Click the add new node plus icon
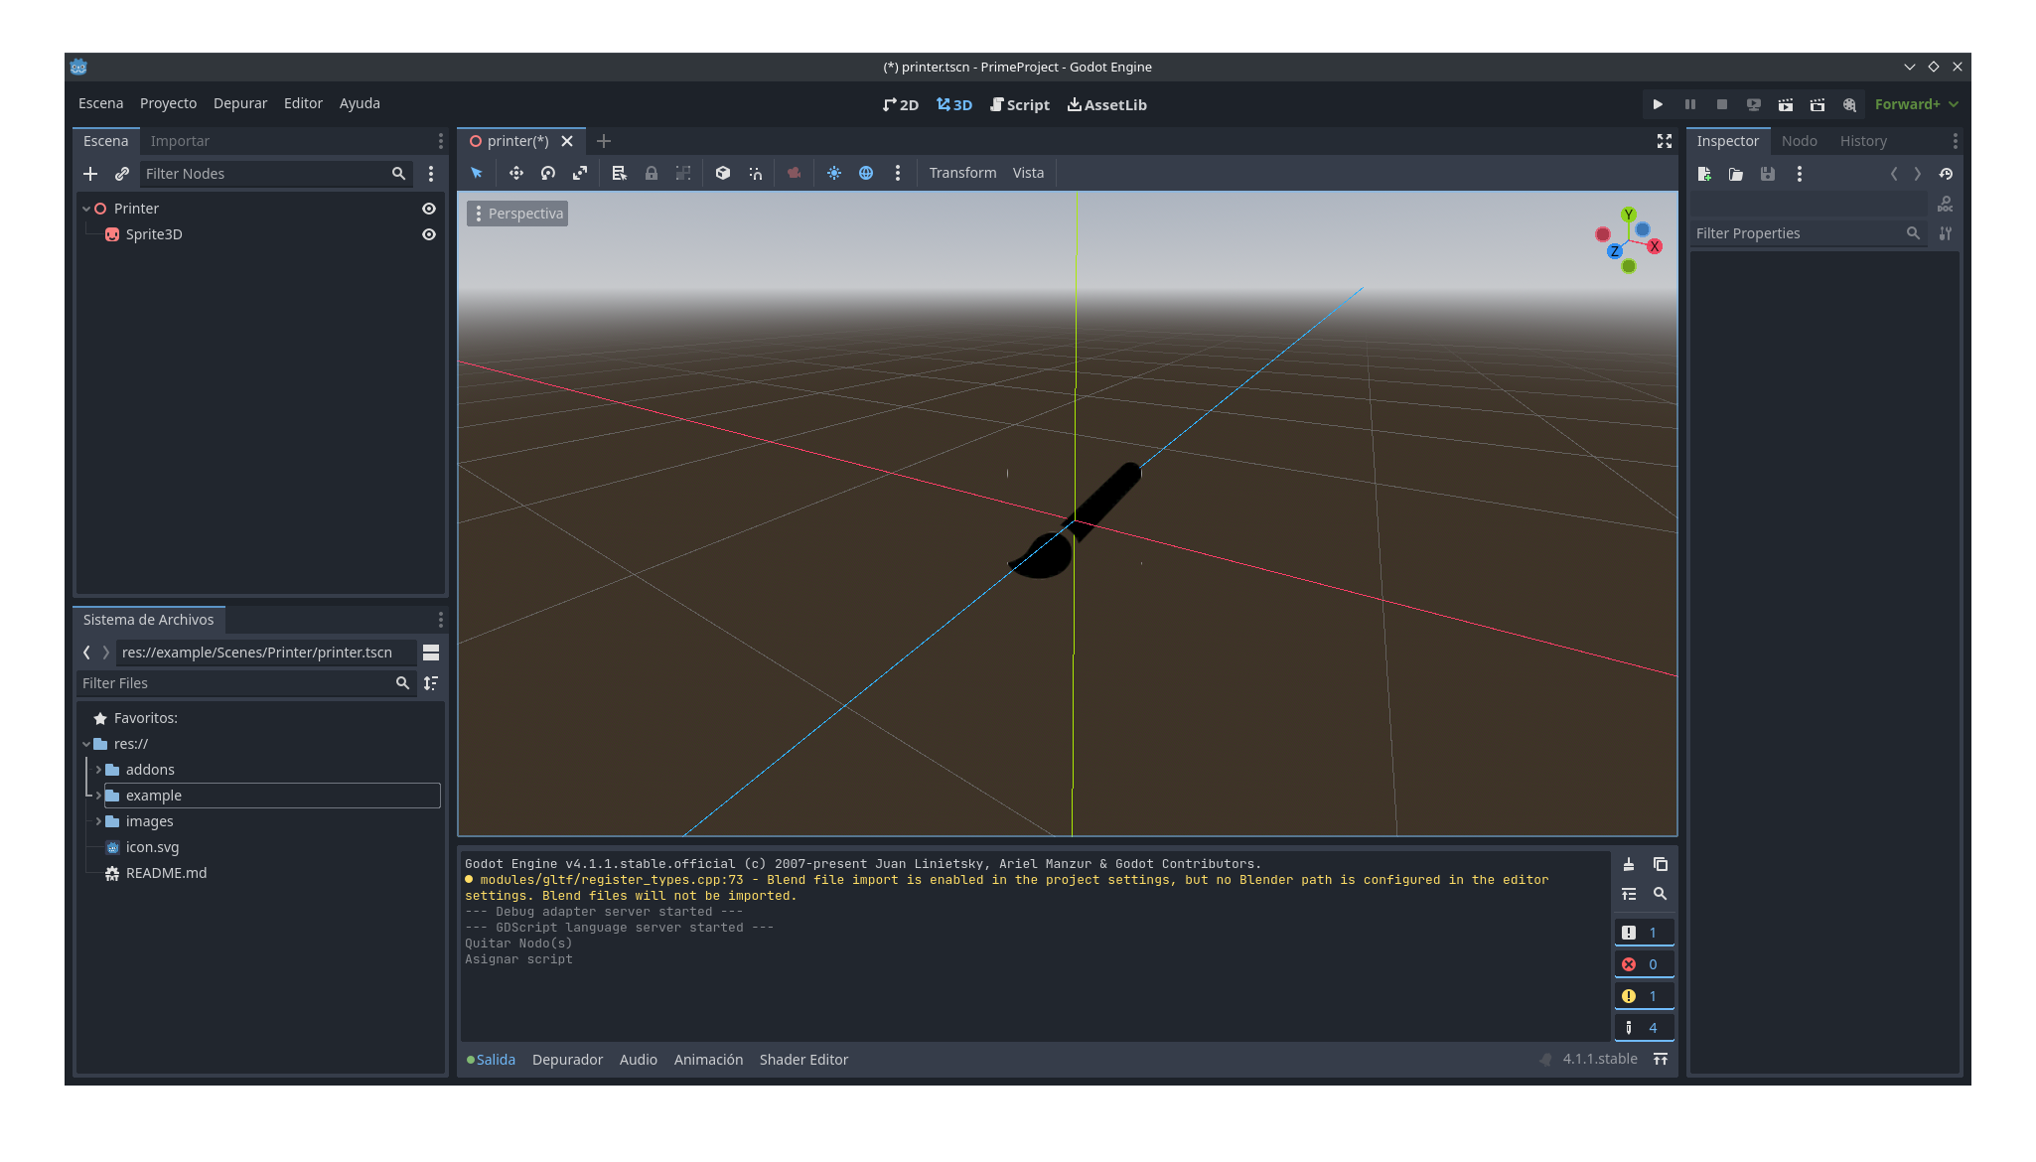 coord(90,174)
